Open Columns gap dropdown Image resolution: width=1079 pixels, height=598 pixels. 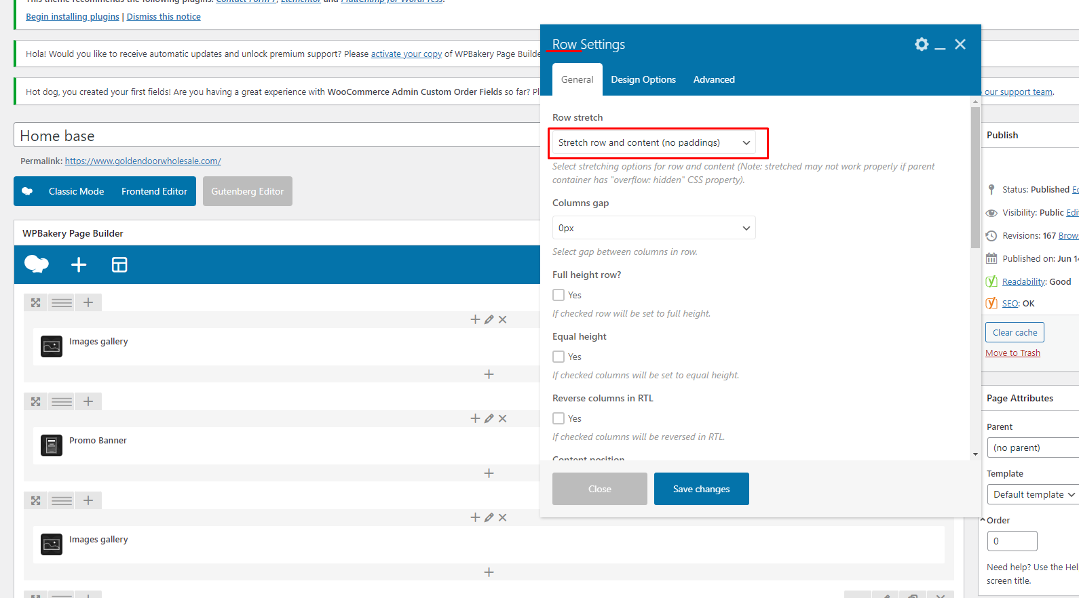pyautogui.click(x=654, y=228)
